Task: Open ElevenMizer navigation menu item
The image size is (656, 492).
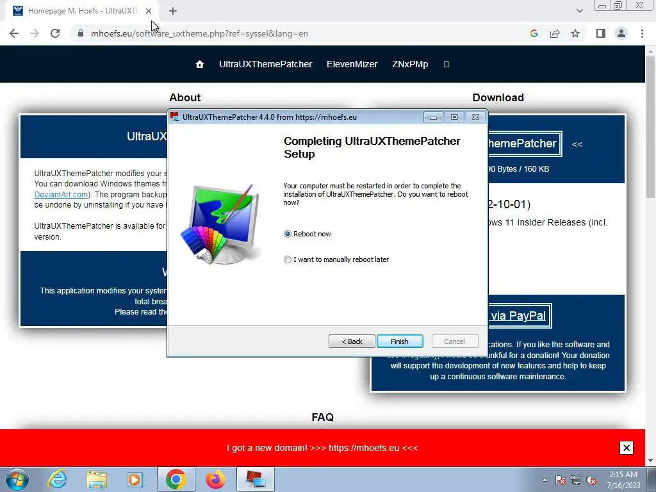Action: click(x=352, y=64)
